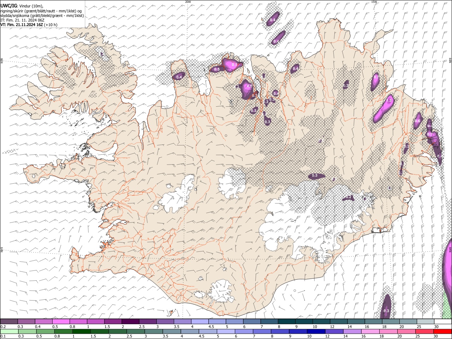Click the palest green 0.1–0.3 swatch, lower legend
Image resolution: width=452 pixels, height=339 pixels.
(x=10, y=332)
